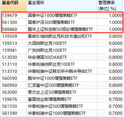124x117 pixels.
Task: Select fund code 588460
Action: 9,29
